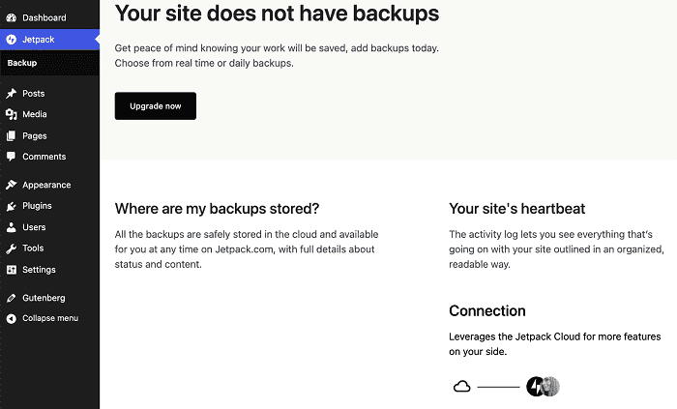Click the Settings sliders icon
Image resolution: width=677 pixels, height=409 pixels.
[x=12, y=270]
